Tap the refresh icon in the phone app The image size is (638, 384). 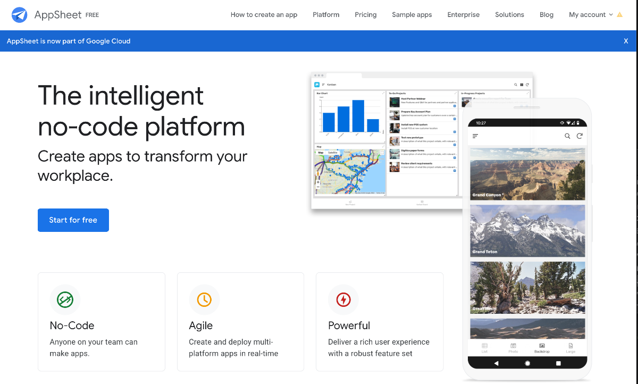pyautogui.click(x=580, y=136)
